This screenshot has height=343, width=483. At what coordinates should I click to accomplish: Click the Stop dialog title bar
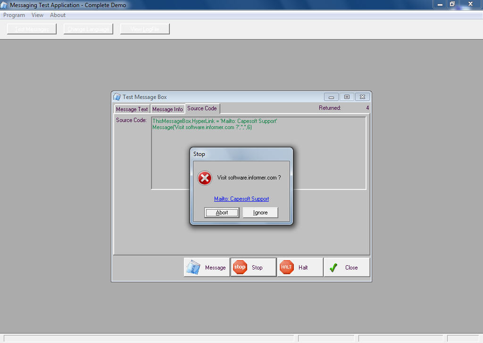pos(241,154)
